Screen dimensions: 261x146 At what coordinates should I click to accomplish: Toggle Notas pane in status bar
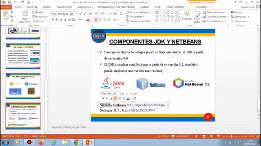click(163, 136)
